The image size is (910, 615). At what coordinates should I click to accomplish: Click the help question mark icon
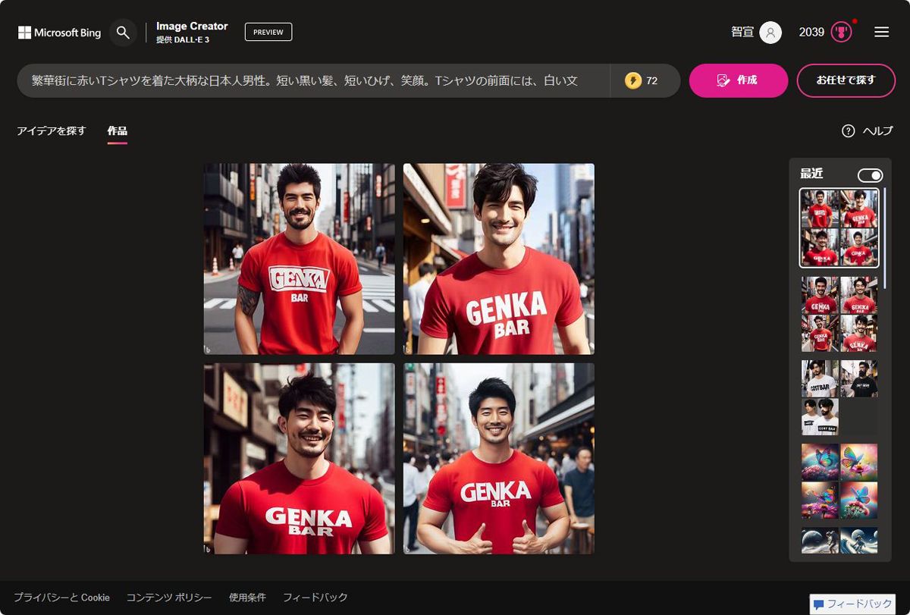coord(849,130)
